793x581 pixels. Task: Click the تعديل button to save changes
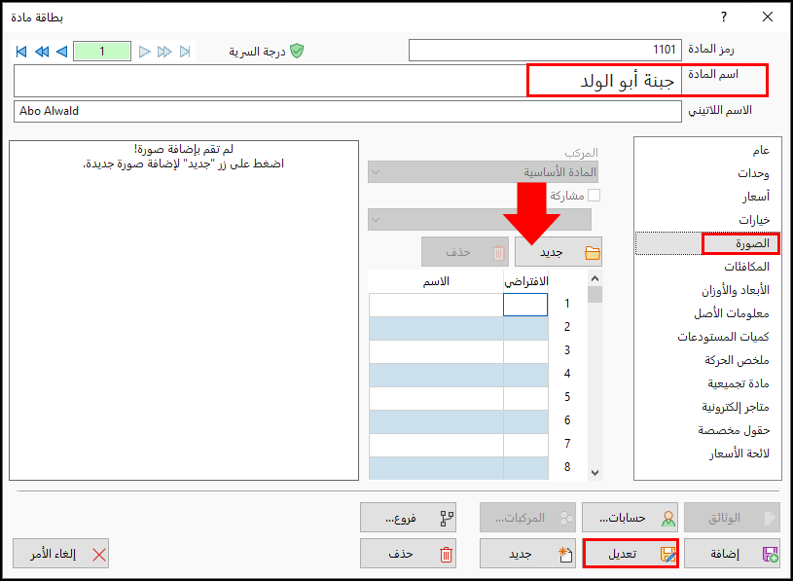(x=631, y=554)
